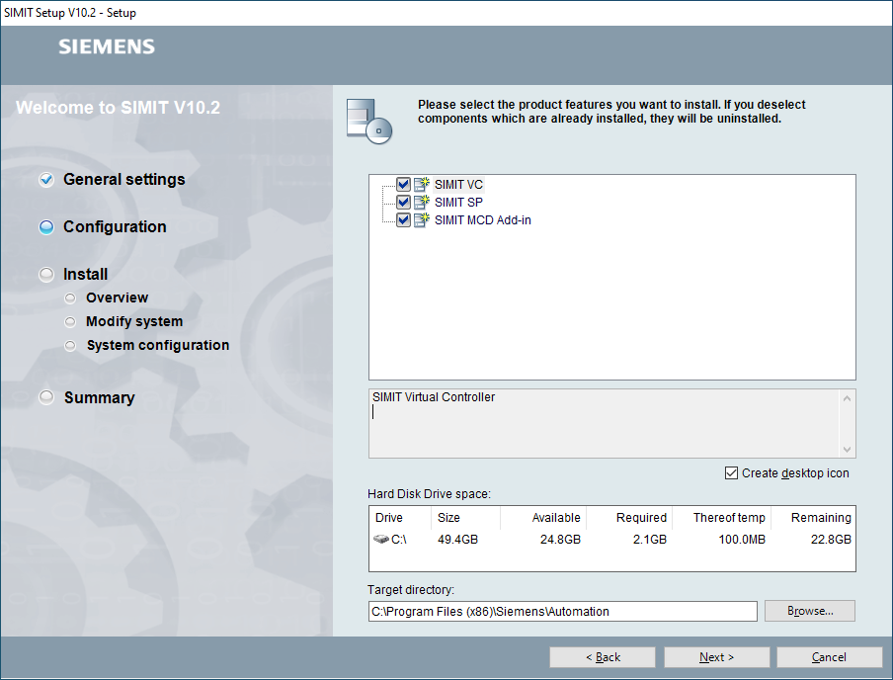This screenshot has height=680, width=893.
Task: Click the SIMIT SP component icon
Action: pyautogui.click(x=421, y=202)
